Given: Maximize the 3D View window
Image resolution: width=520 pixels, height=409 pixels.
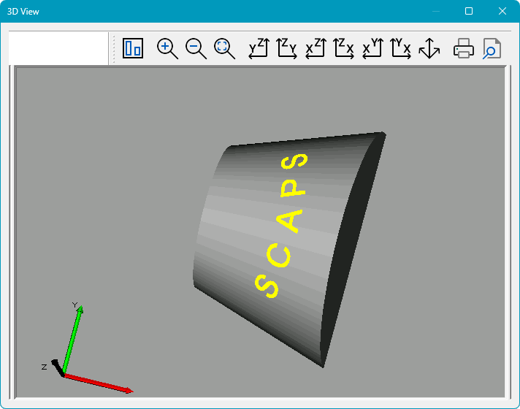Looking at the screenshot, I should 469,11.
